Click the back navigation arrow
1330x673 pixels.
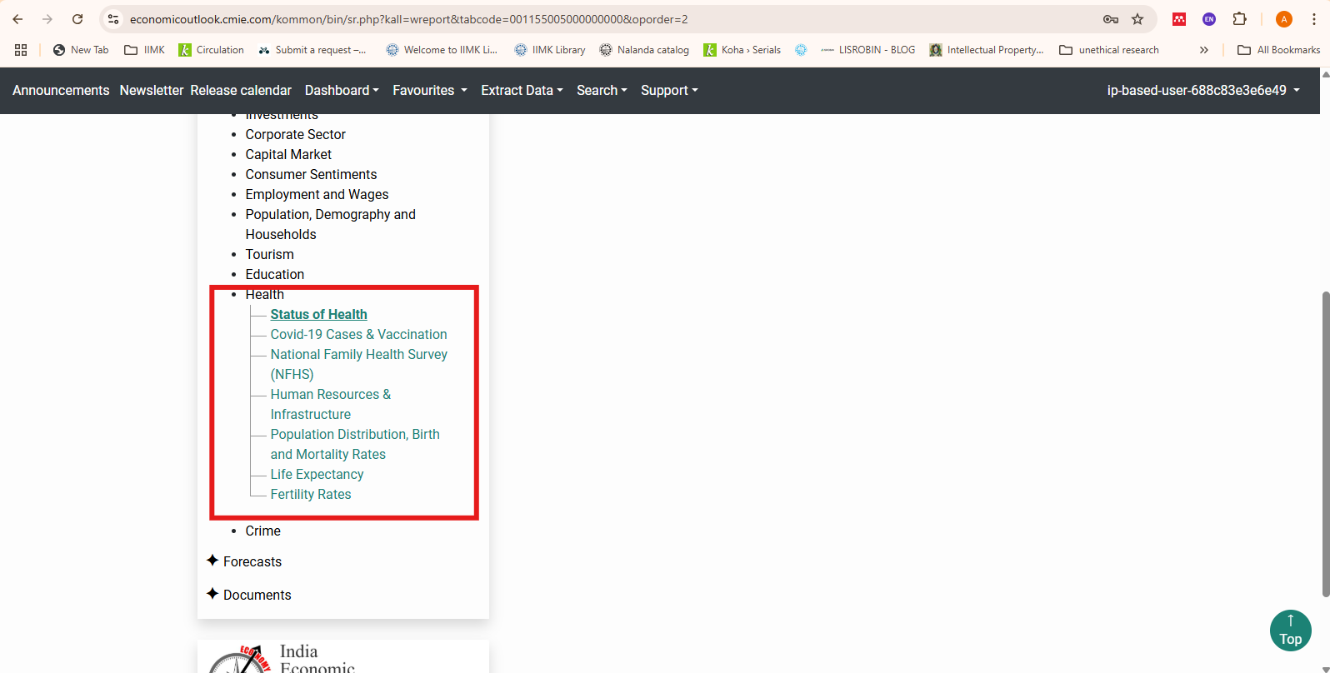[x=17, y=19]
